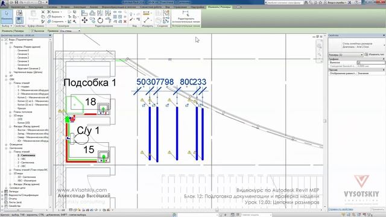Select the Крыша view in project browser

tap(22, 108)
